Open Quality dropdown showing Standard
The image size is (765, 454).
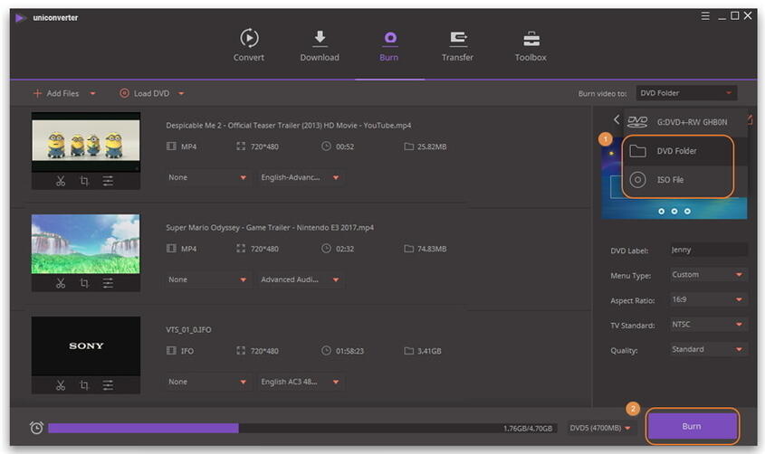coord(708,349)
